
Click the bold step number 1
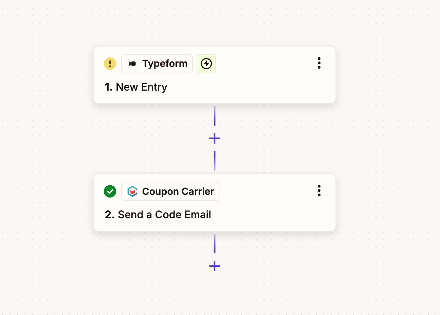click(x=108, y=87)
